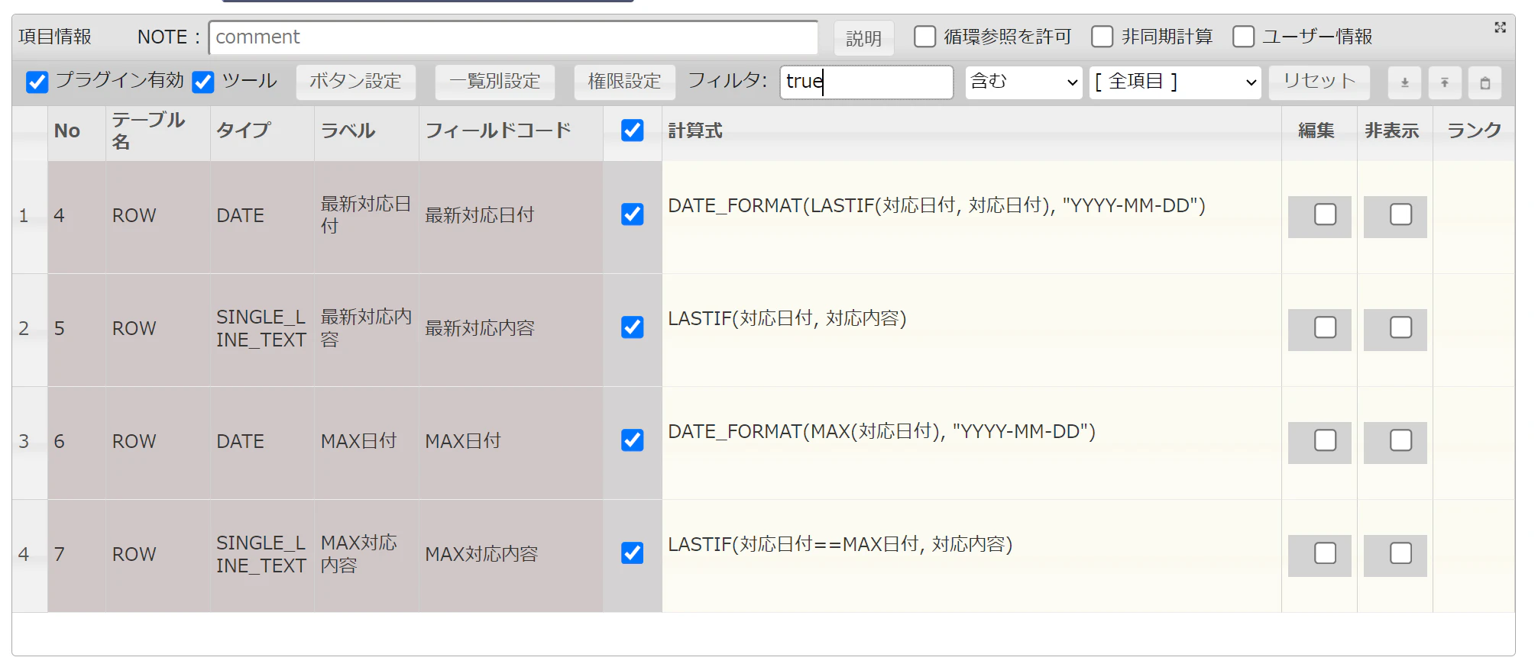Viewport: 1538px width, 667px height.
Task: Toggle the ツール checkbox off
Action: pos(203,82)
